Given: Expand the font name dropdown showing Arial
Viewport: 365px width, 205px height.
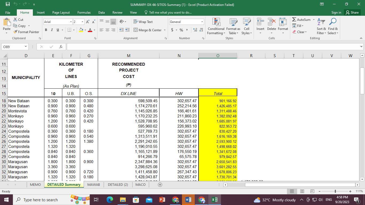Looking at the screenshot, I should coord(71,22).
